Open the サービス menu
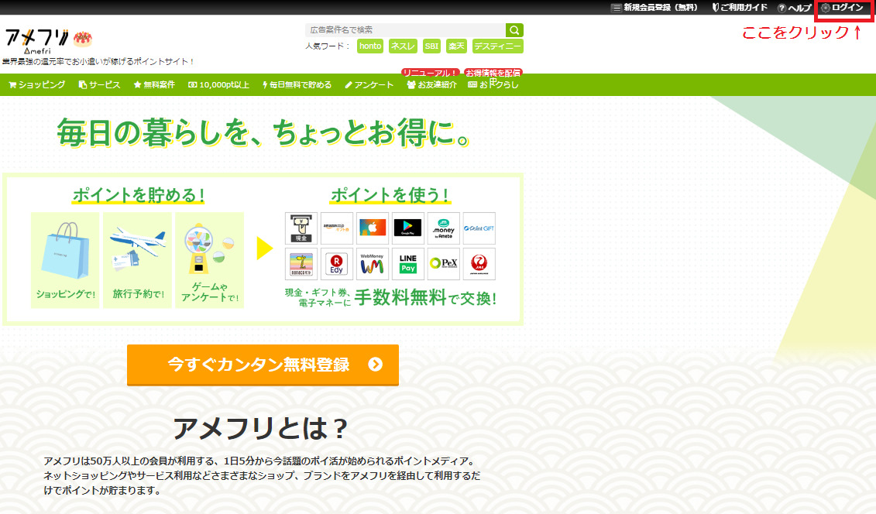The width and height of the screenshot is (876, 514). (99, 85)
